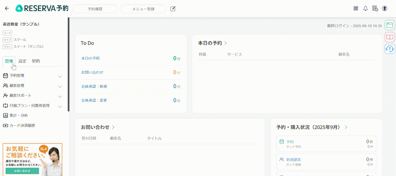Open the notifications bell
The height and width of the screenshot is (176, 396).
pos(365,9)
